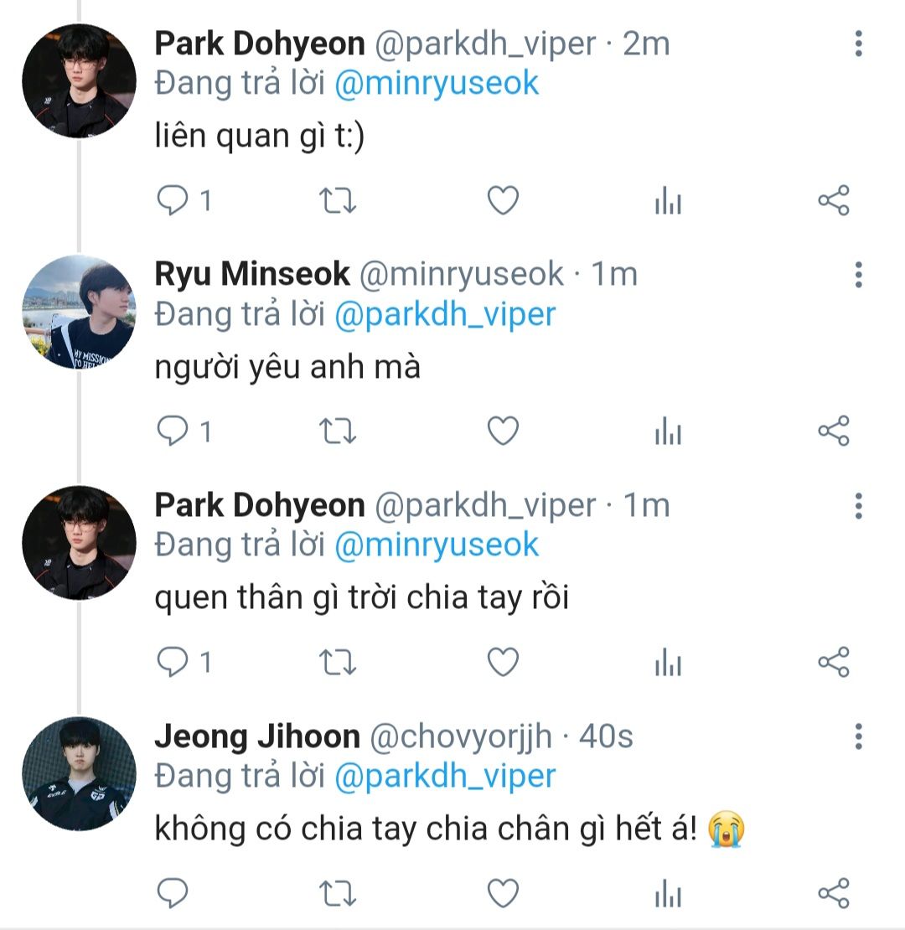Open @parkdh_viper mention in Jeong Jihoon's reply
905x930 pixels.
(444, 777)
